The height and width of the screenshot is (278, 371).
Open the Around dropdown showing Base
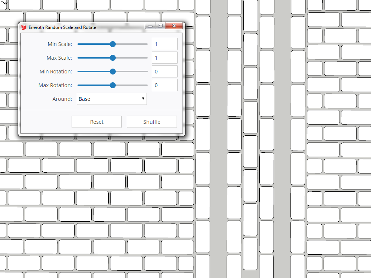pos(112,99)
